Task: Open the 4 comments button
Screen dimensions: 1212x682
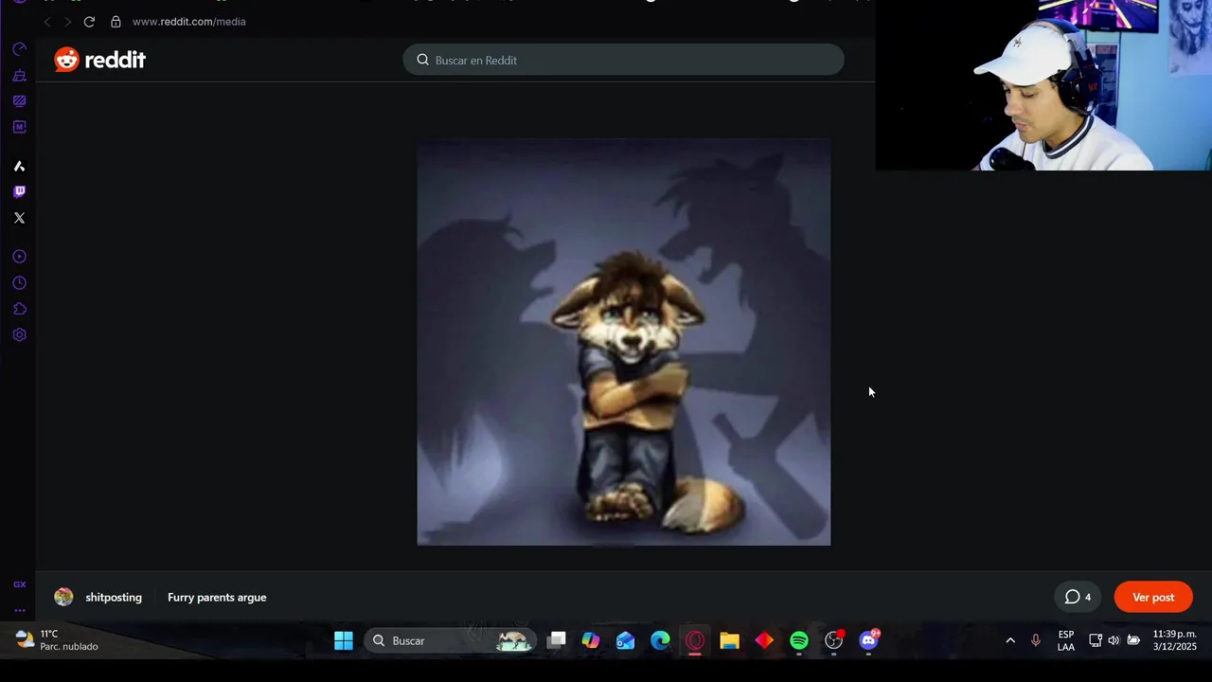Action: 1078,597
